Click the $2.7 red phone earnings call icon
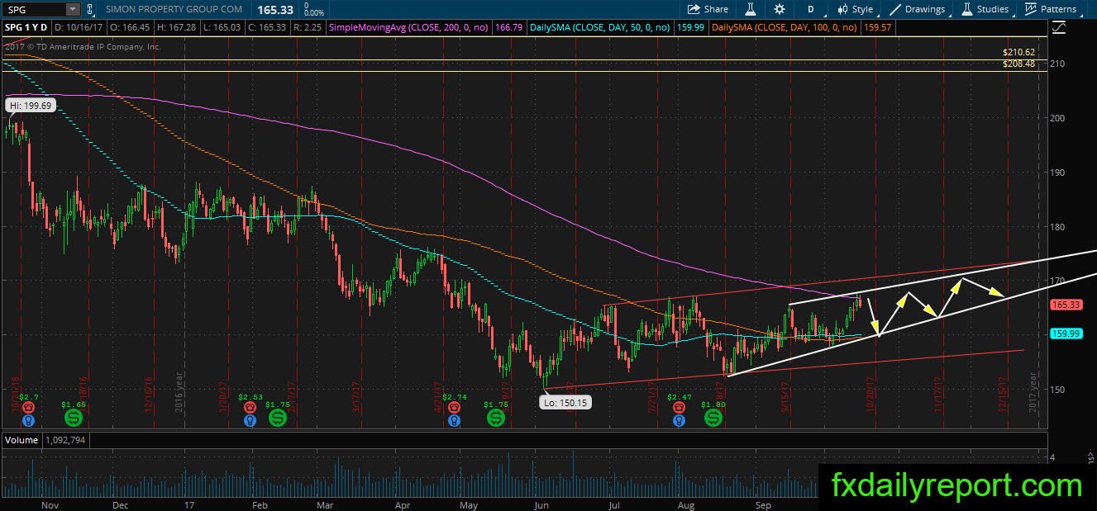 [x=30, y=408]
